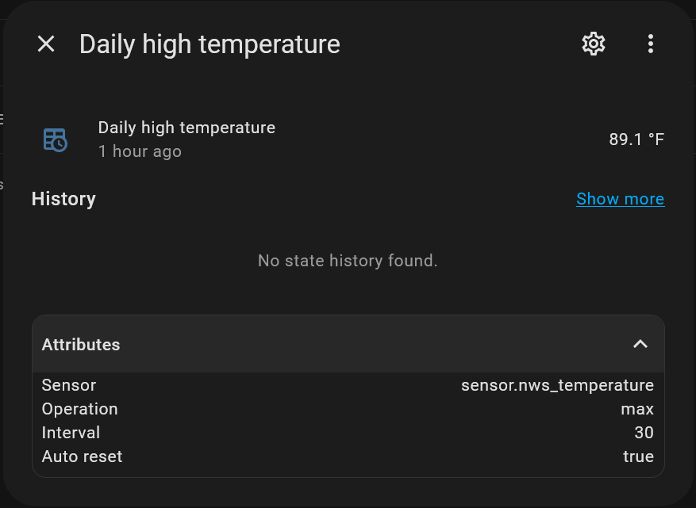The height and width of the screenshot is (508, 696).
Task: Click the No state history found message
Action: point(347,260)
